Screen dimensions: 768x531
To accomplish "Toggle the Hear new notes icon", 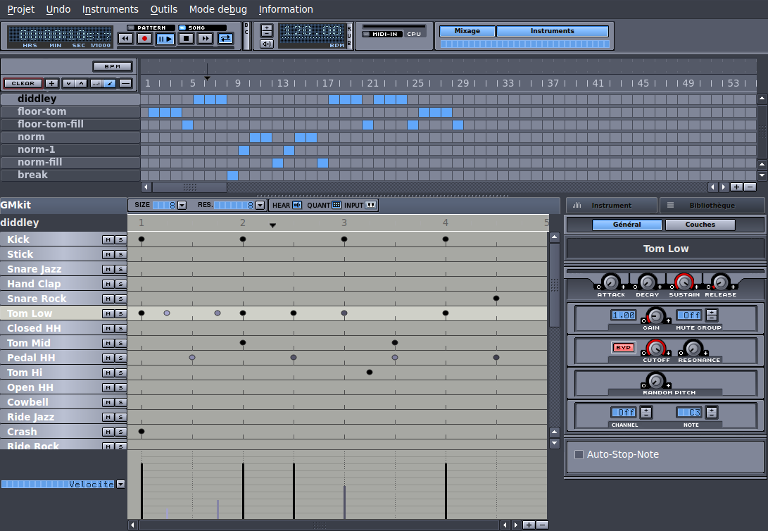I will 297,205.
